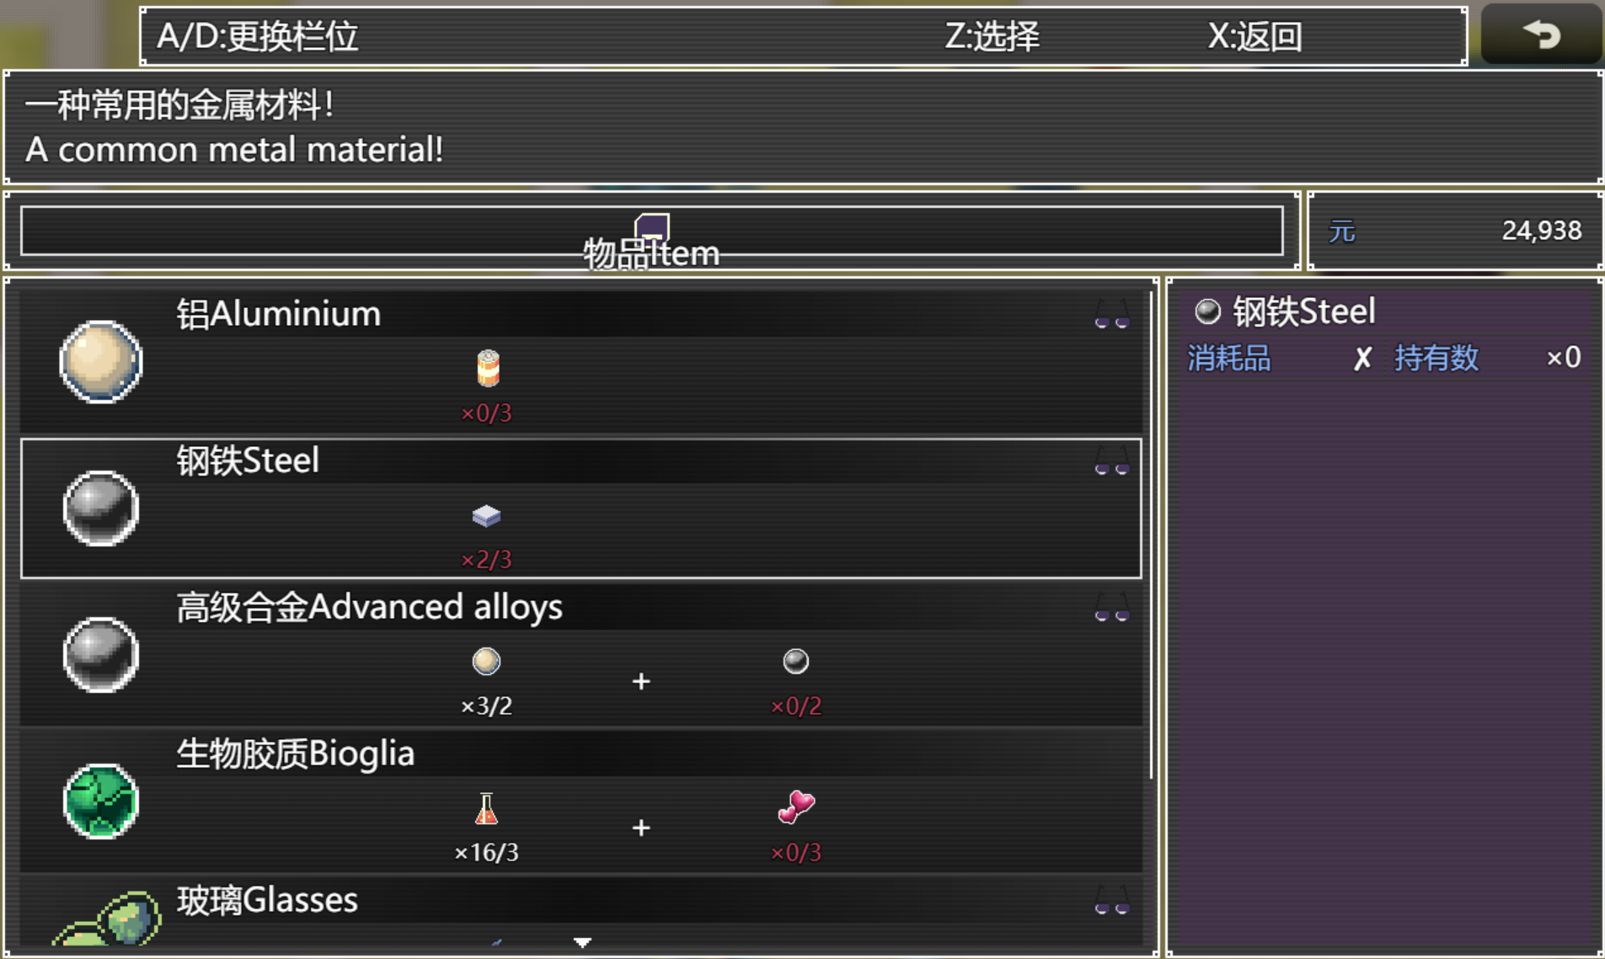Click the glasses icon on Advanced alloys row

(x=1111, y=609)
